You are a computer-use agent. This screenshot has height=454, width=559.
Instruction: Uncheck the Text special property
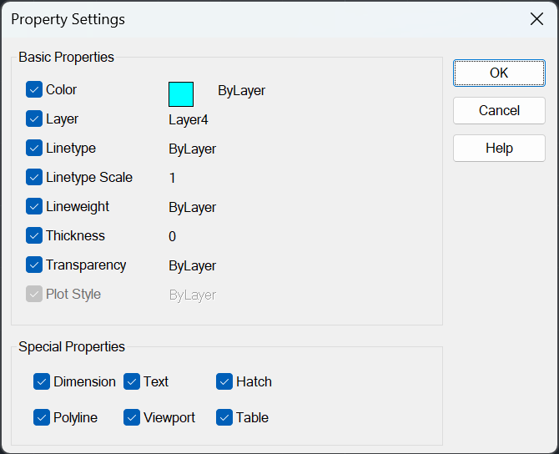(x=132, y=381)
